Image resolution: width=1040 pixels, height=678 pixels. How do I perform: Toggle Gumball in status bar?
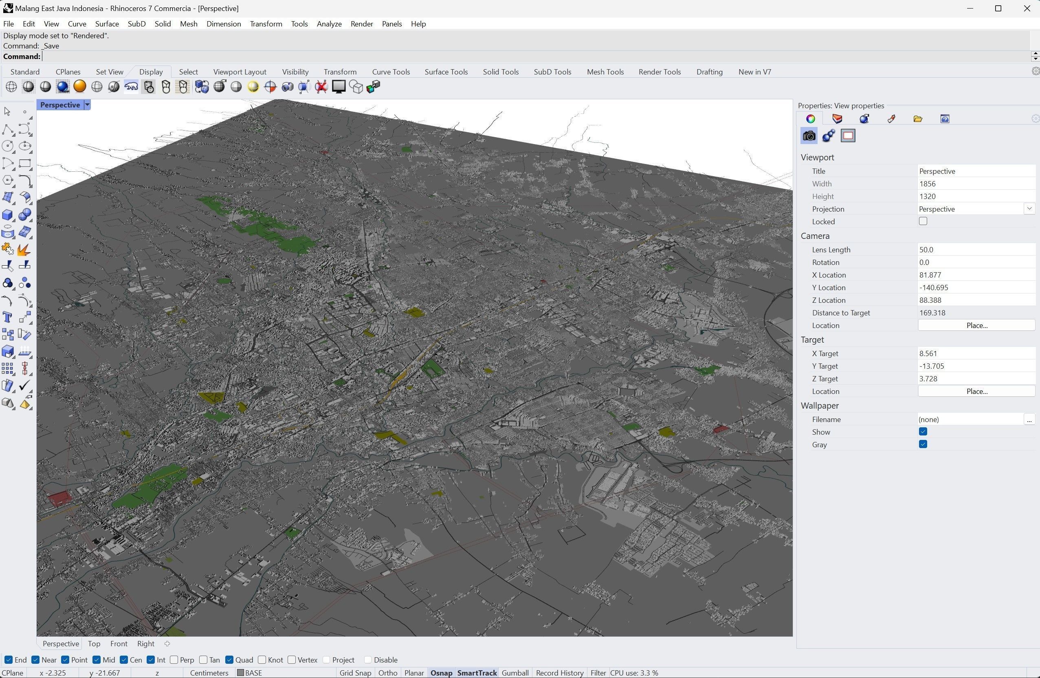[515, 673]
